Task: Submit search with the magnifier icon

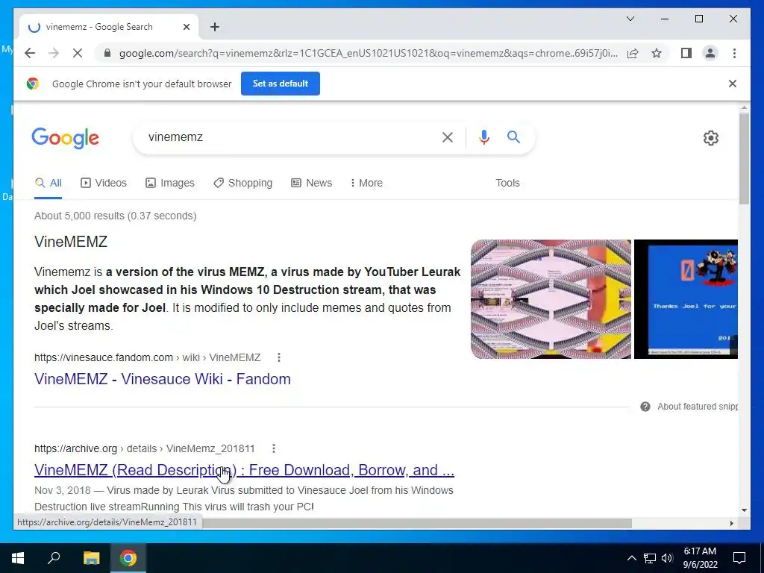Action: click(513, 137)
